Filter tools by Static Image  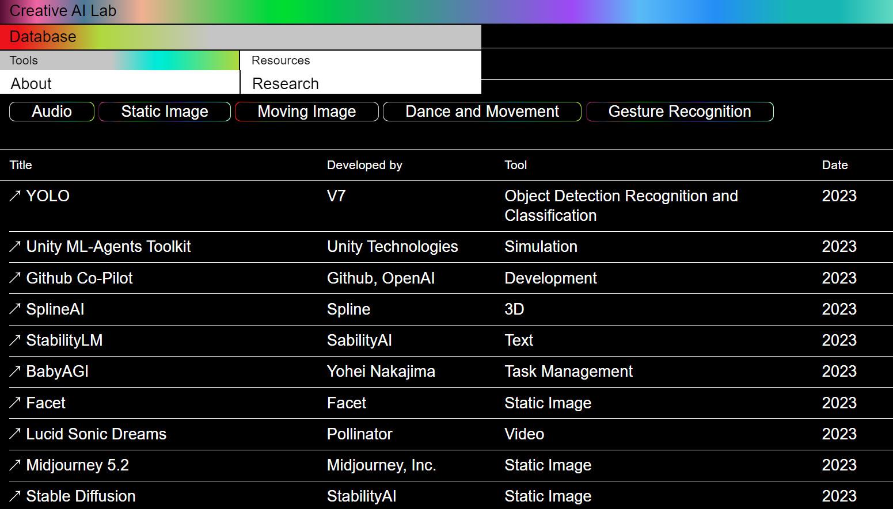coord(165,112)
